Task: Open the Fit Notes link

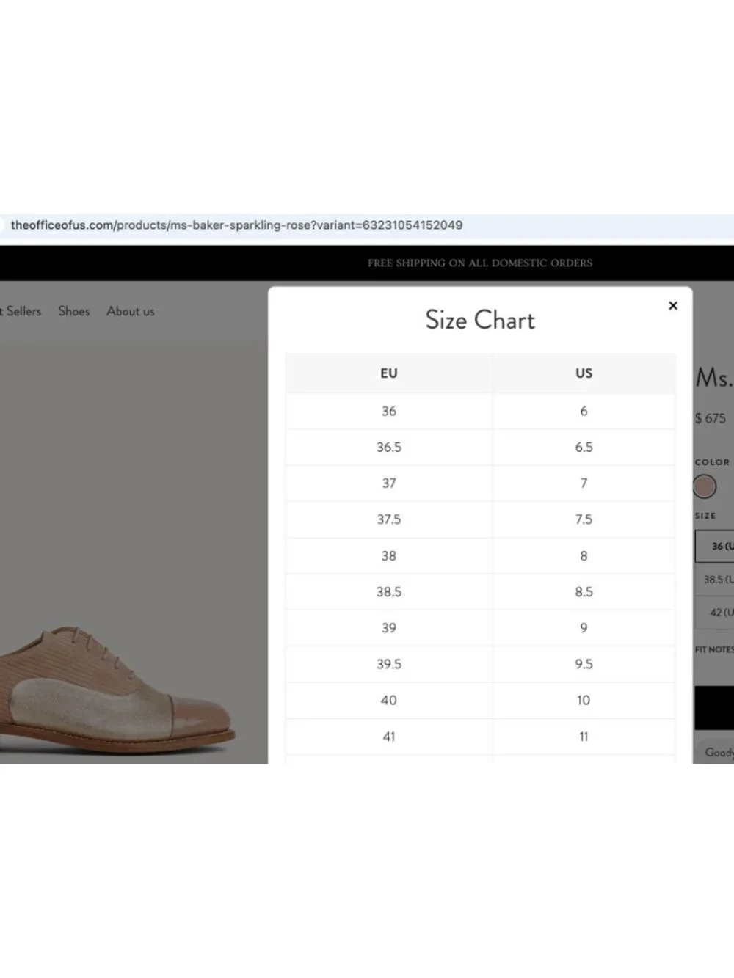Action: click(714, 649)
